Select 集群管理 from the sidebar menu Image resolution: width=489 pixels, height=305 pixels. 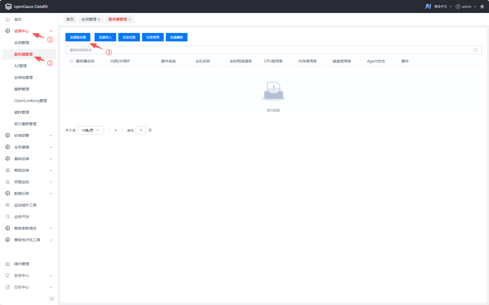(x=22, y=89)
